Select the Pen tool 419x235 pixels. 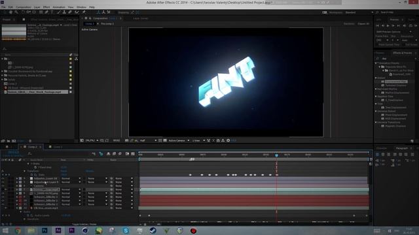(x=46, y=12)
